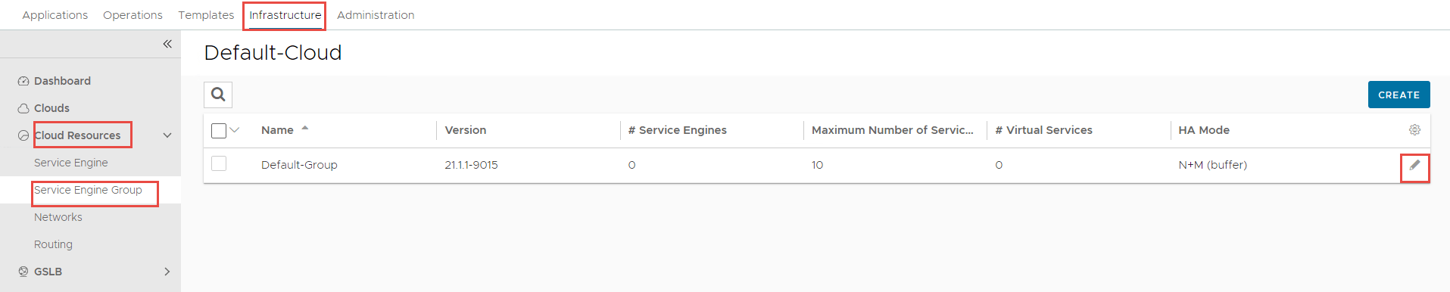Tick the select-all checkbox in the table header
The width and height of the screenshot is (1450, 292).
click(219, 130)
